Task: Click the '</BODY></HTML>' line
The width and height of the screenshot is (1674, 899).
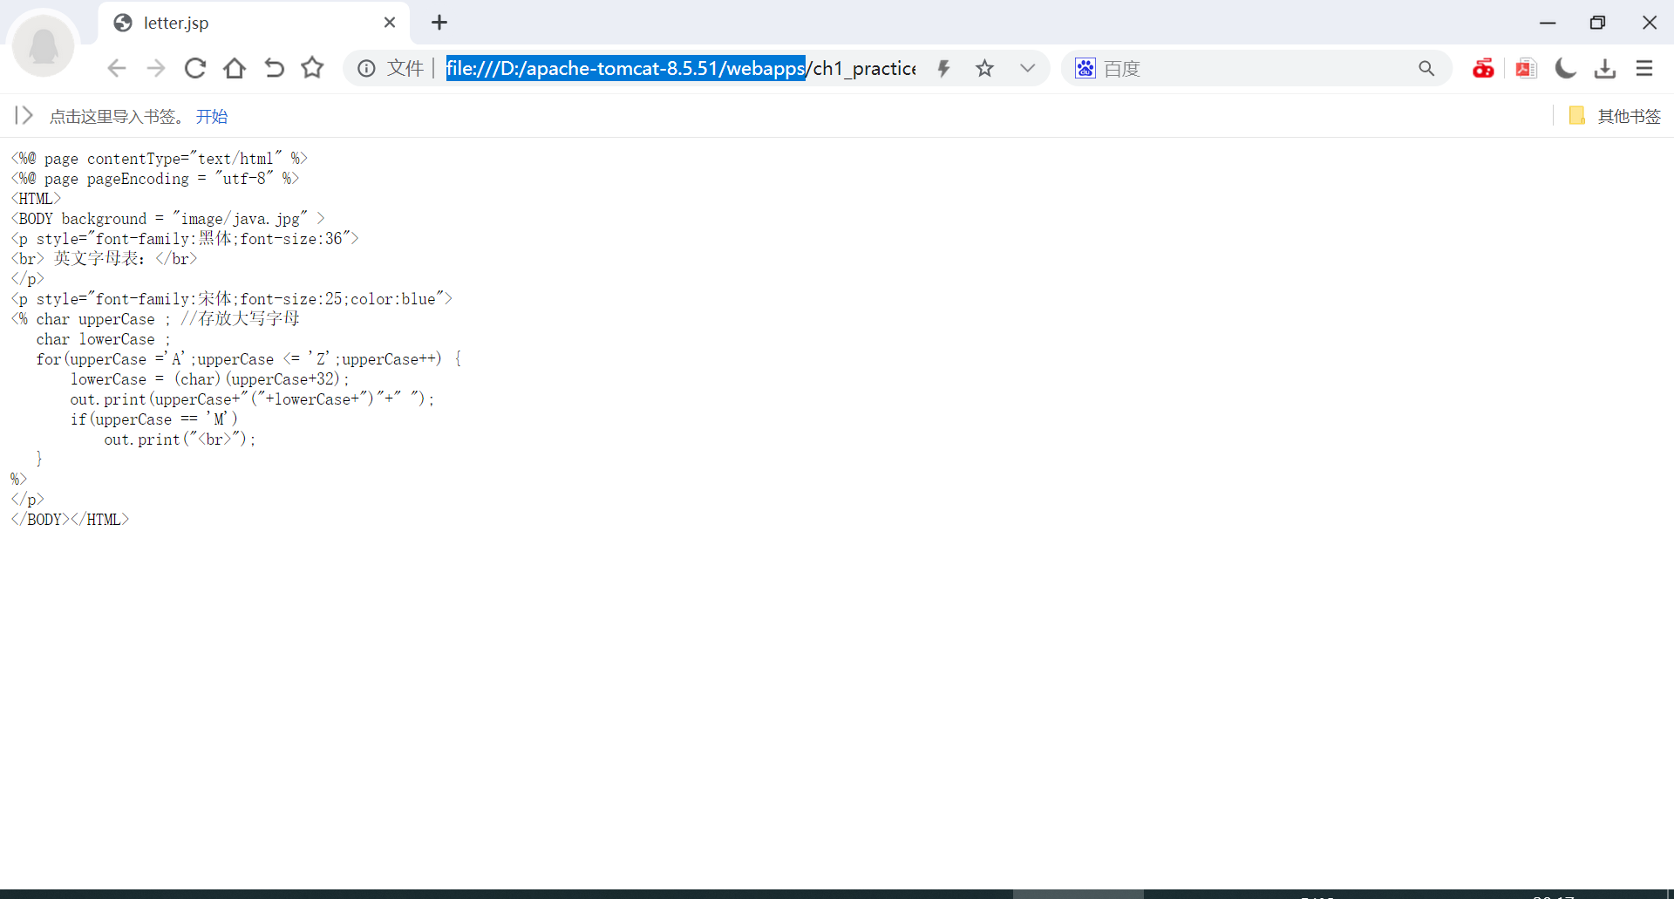Action: coord(70,520)
